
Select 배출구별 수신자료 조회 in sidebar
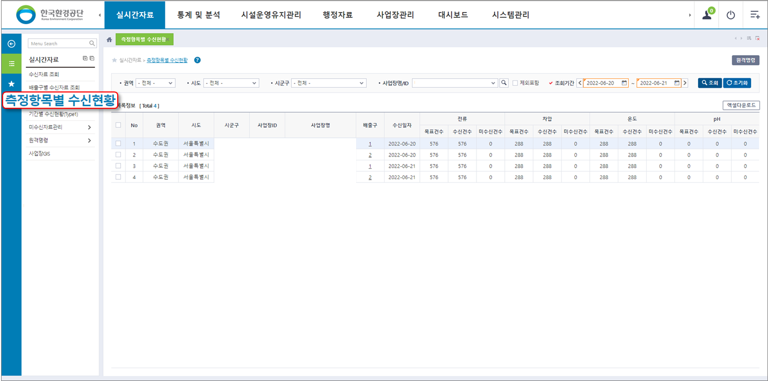tap(54, 87)
